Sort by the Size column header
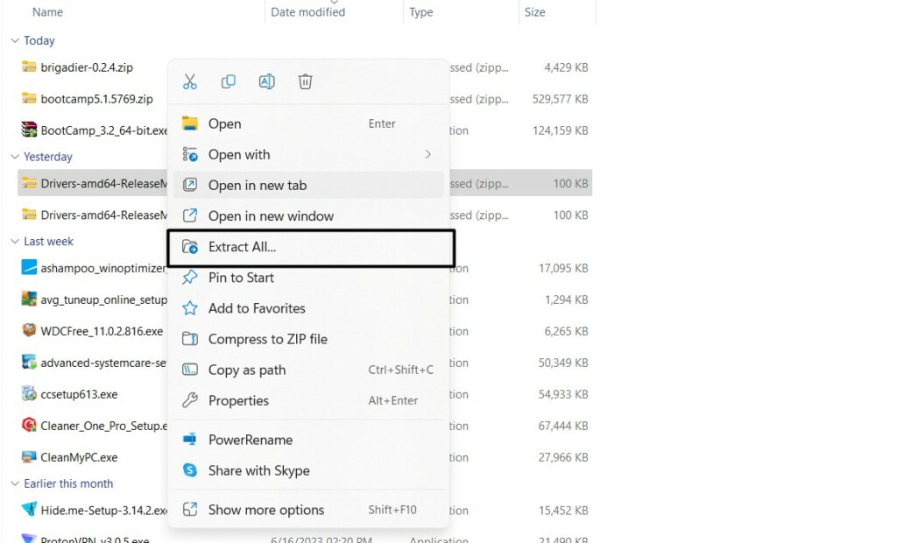The image size is (897, 543). pos(534,12)
